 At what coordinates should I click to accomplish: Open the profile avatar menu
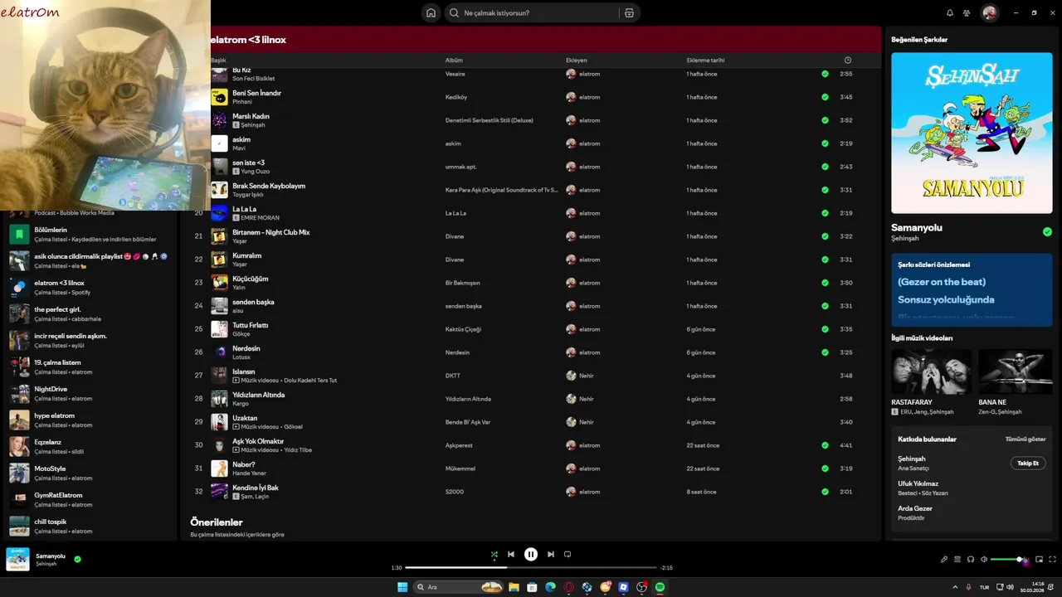point(990,13)
